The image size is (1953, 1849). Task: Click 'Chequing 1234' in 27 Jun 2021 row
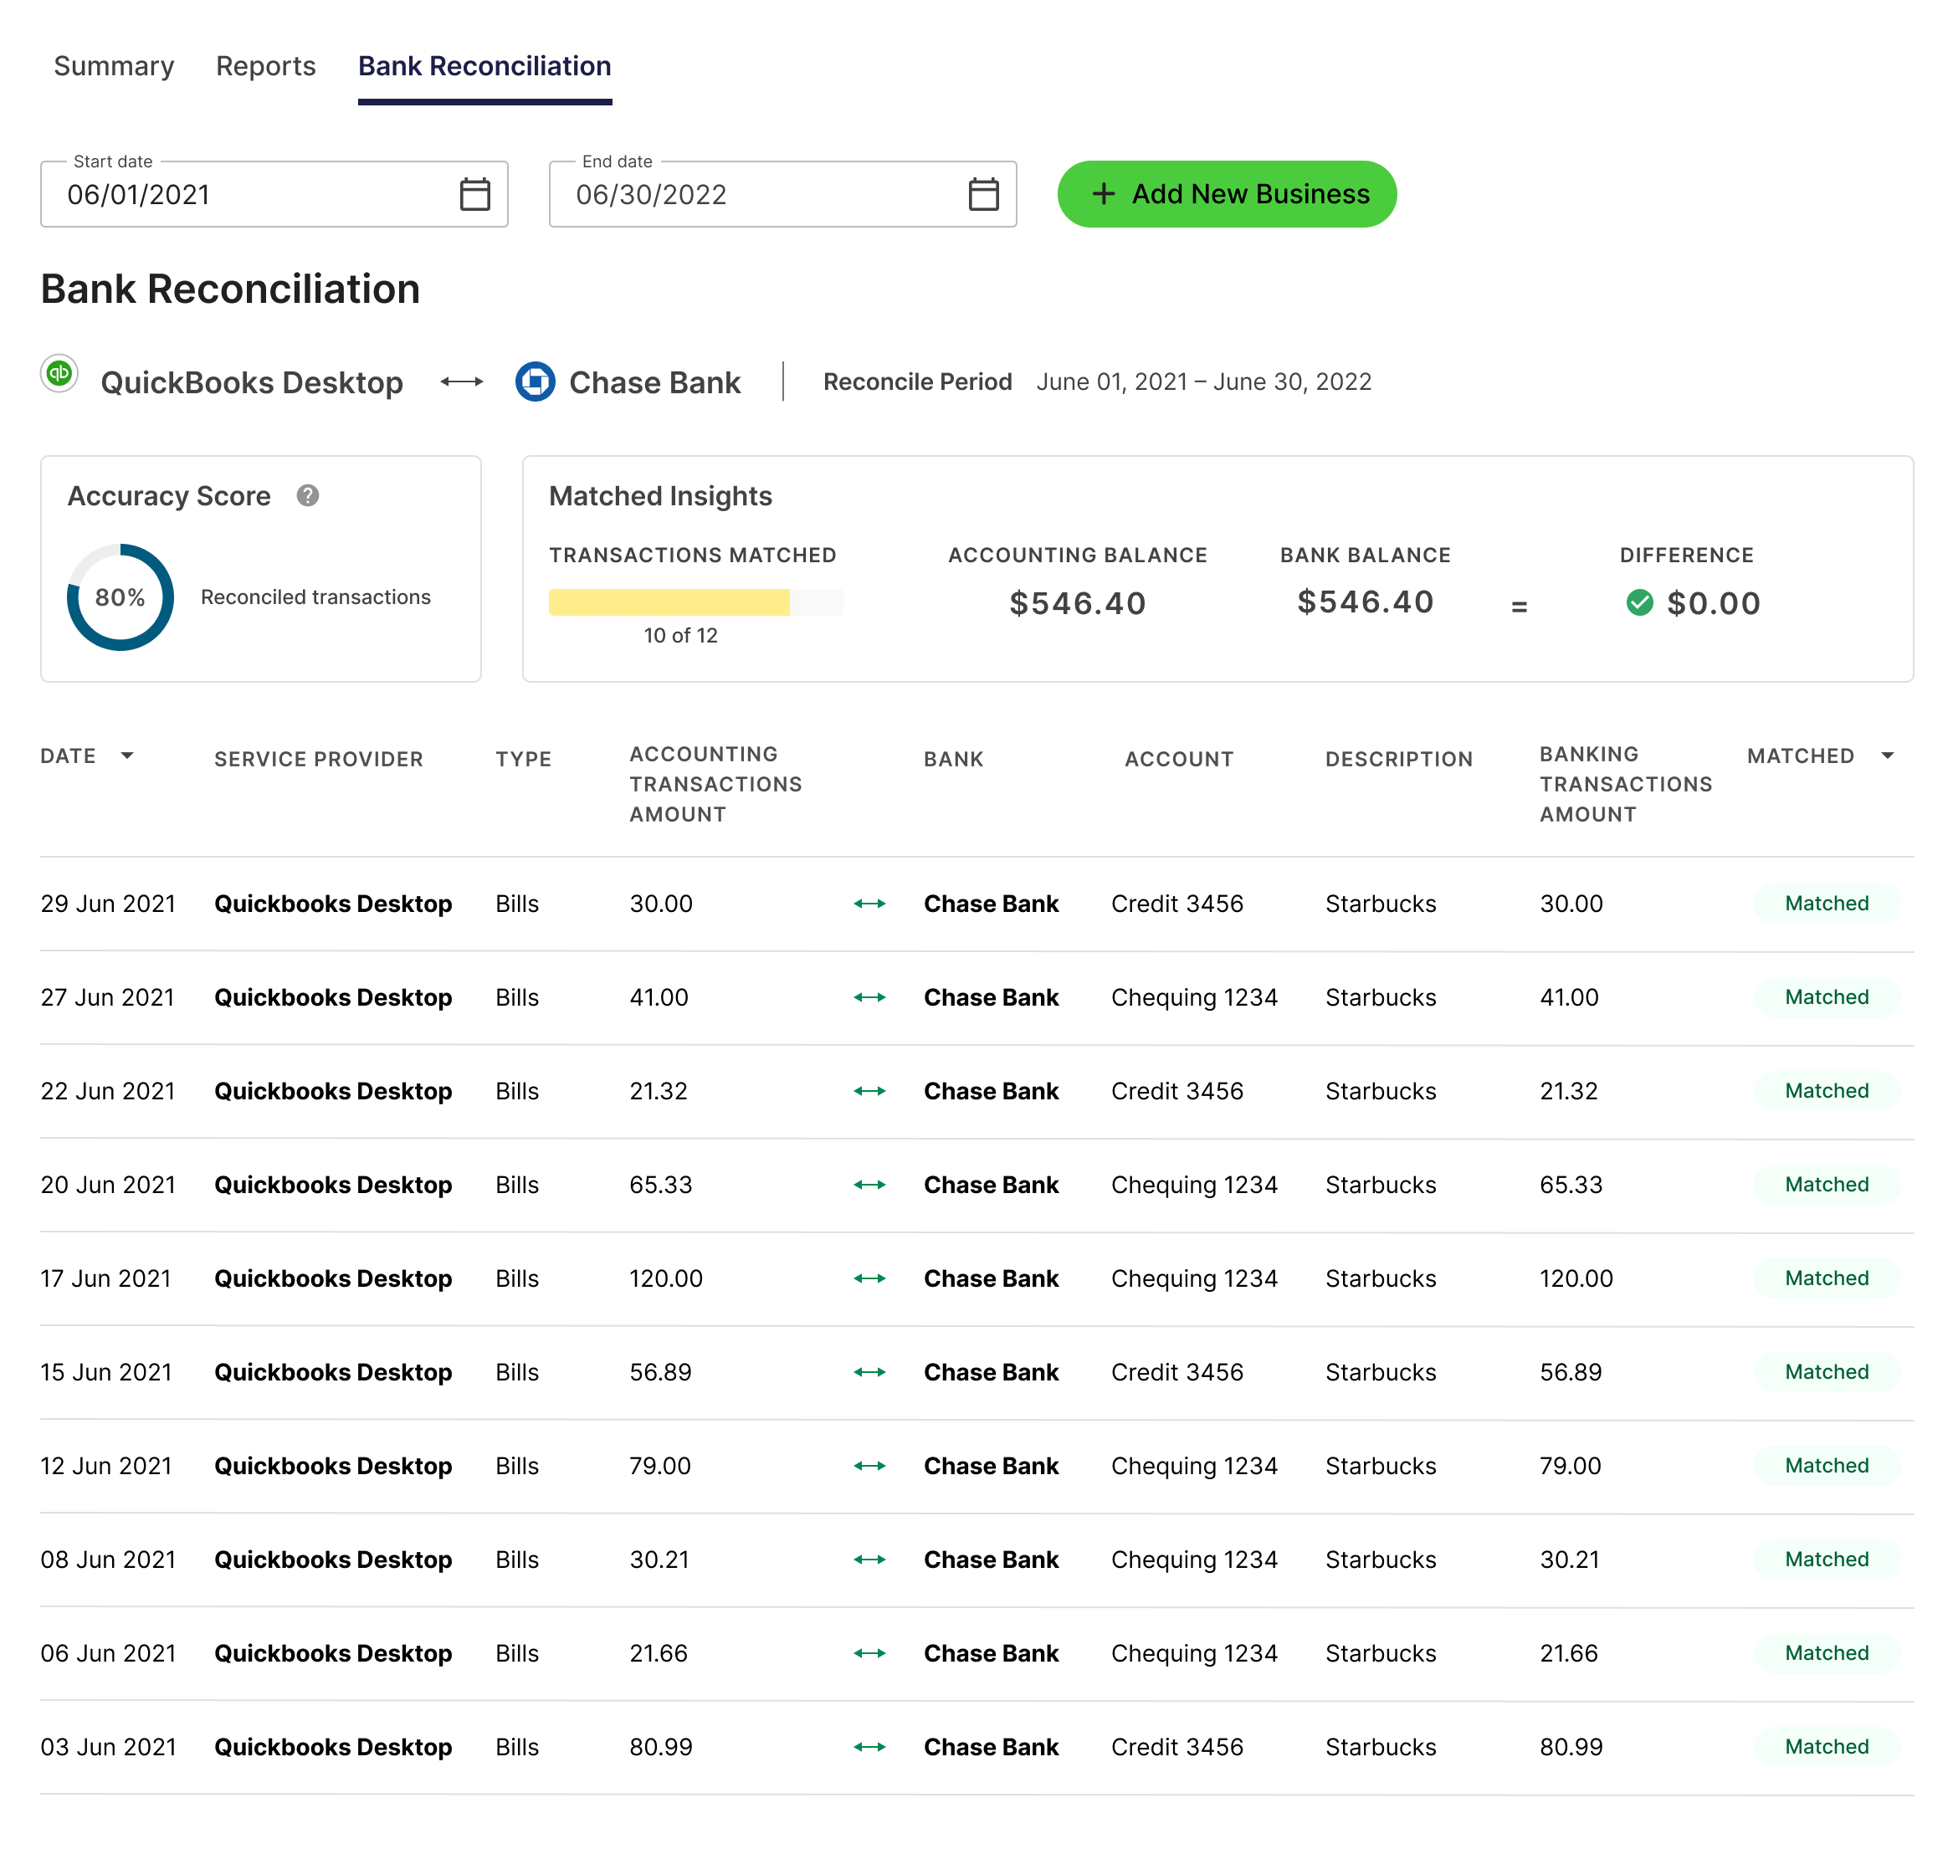pyautogui.click(x=1194, y=997)
